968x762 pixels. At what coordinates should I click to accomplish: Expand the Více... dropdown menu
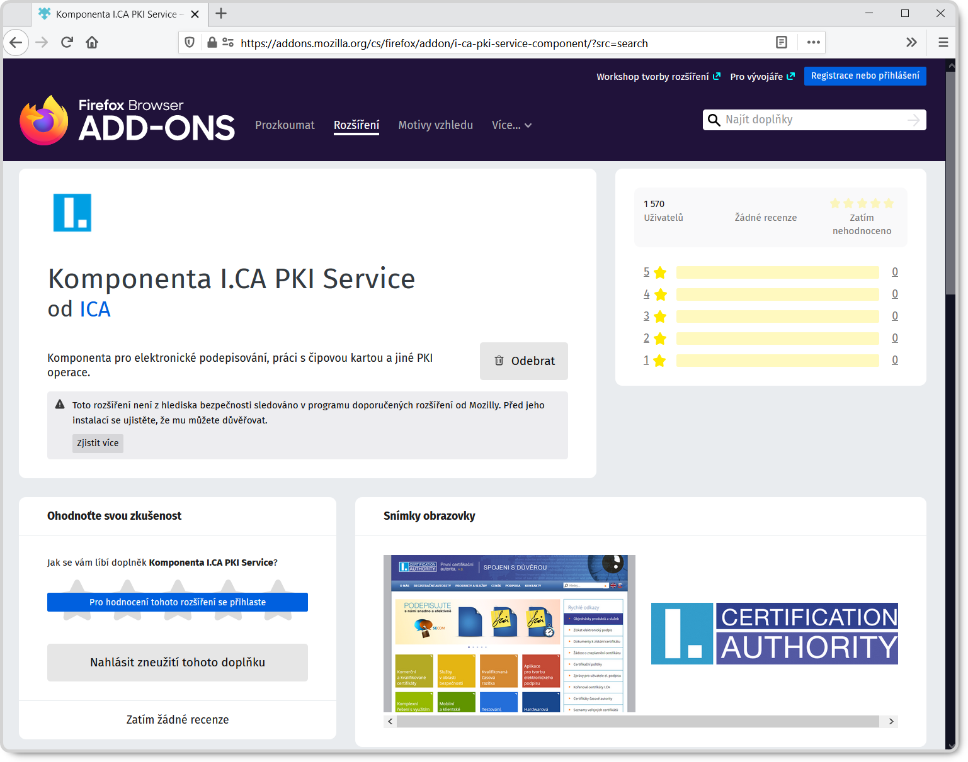pos(512,125)
